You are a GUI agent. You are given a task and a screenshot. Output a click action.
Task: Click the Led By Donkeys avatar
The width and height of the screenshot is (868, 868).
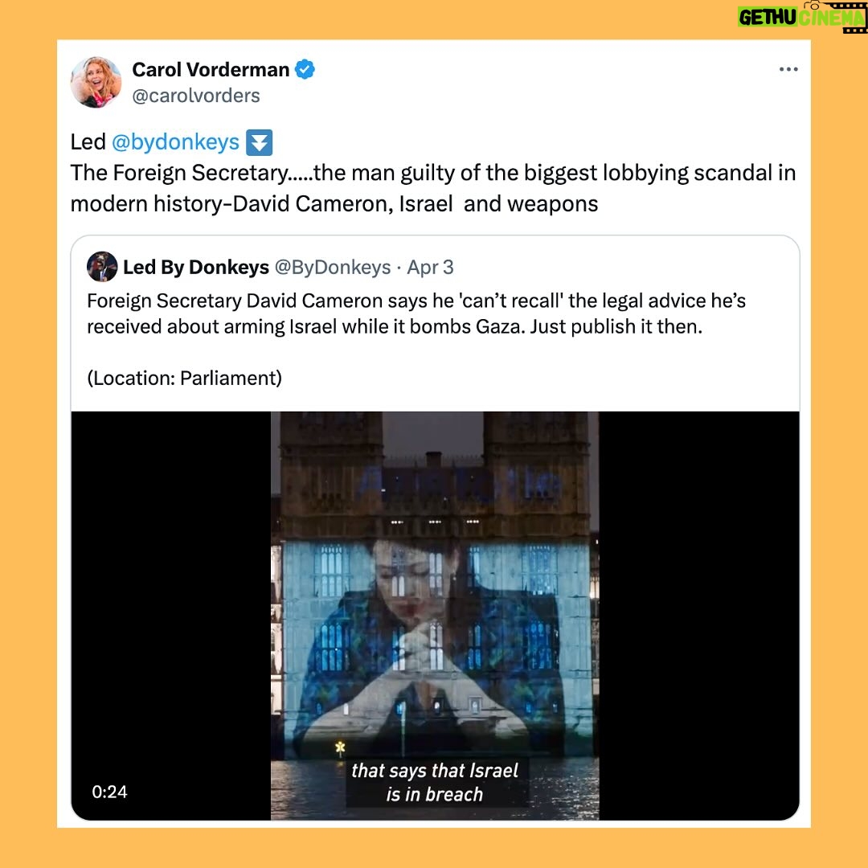102,267
